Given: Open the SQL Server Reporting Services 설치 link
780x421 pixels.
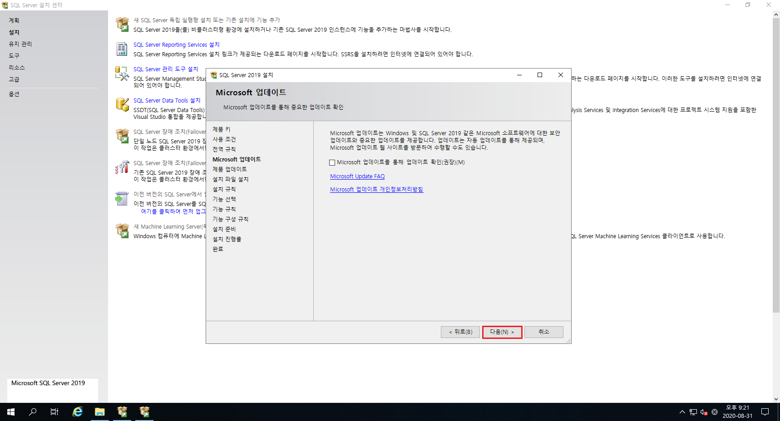Looking at the screenshot, I should 176,45.
